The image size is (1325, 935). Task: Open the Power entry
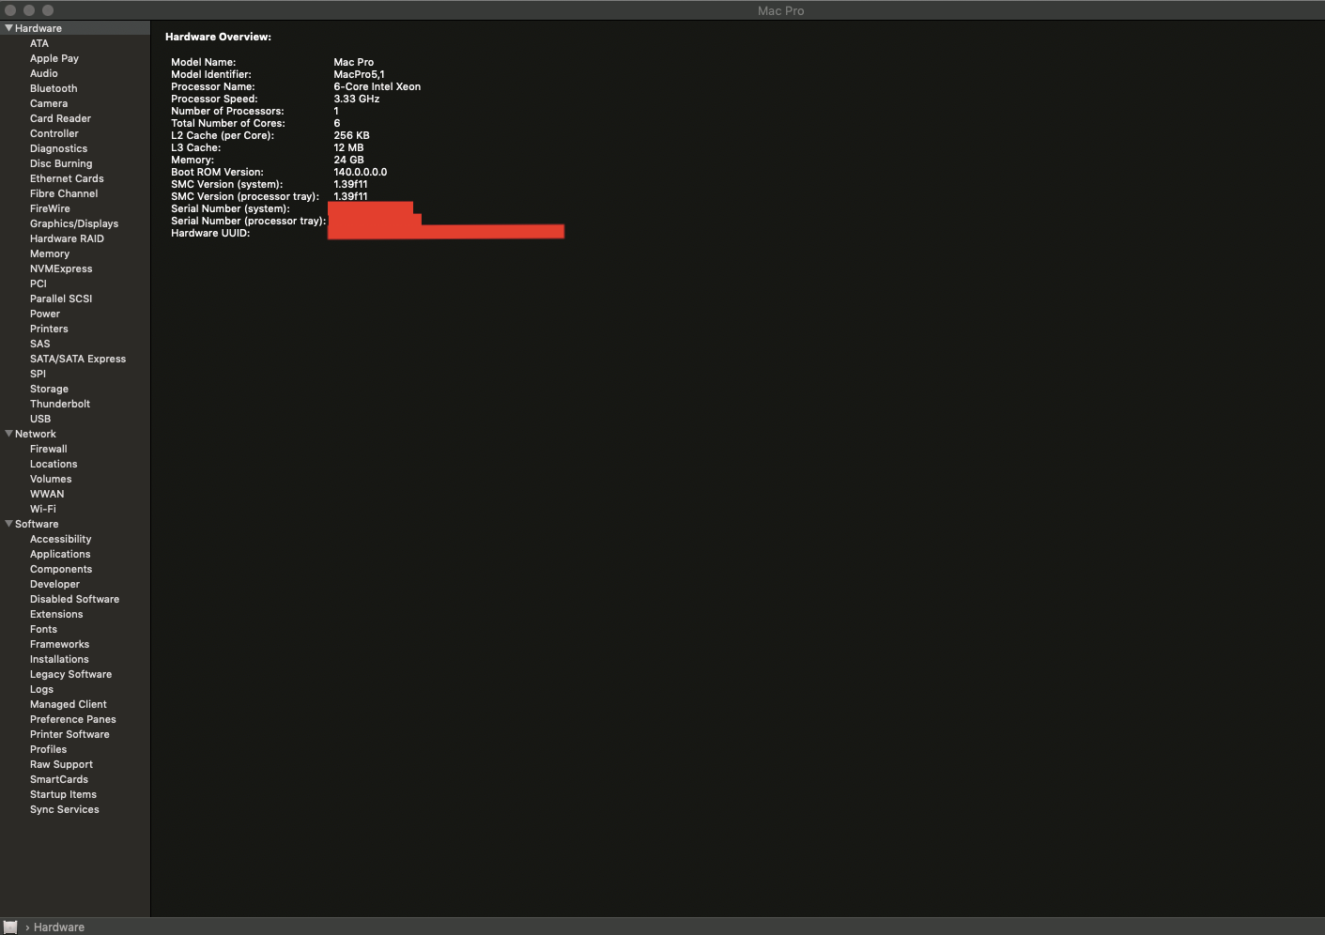click(x=45, y=314)
